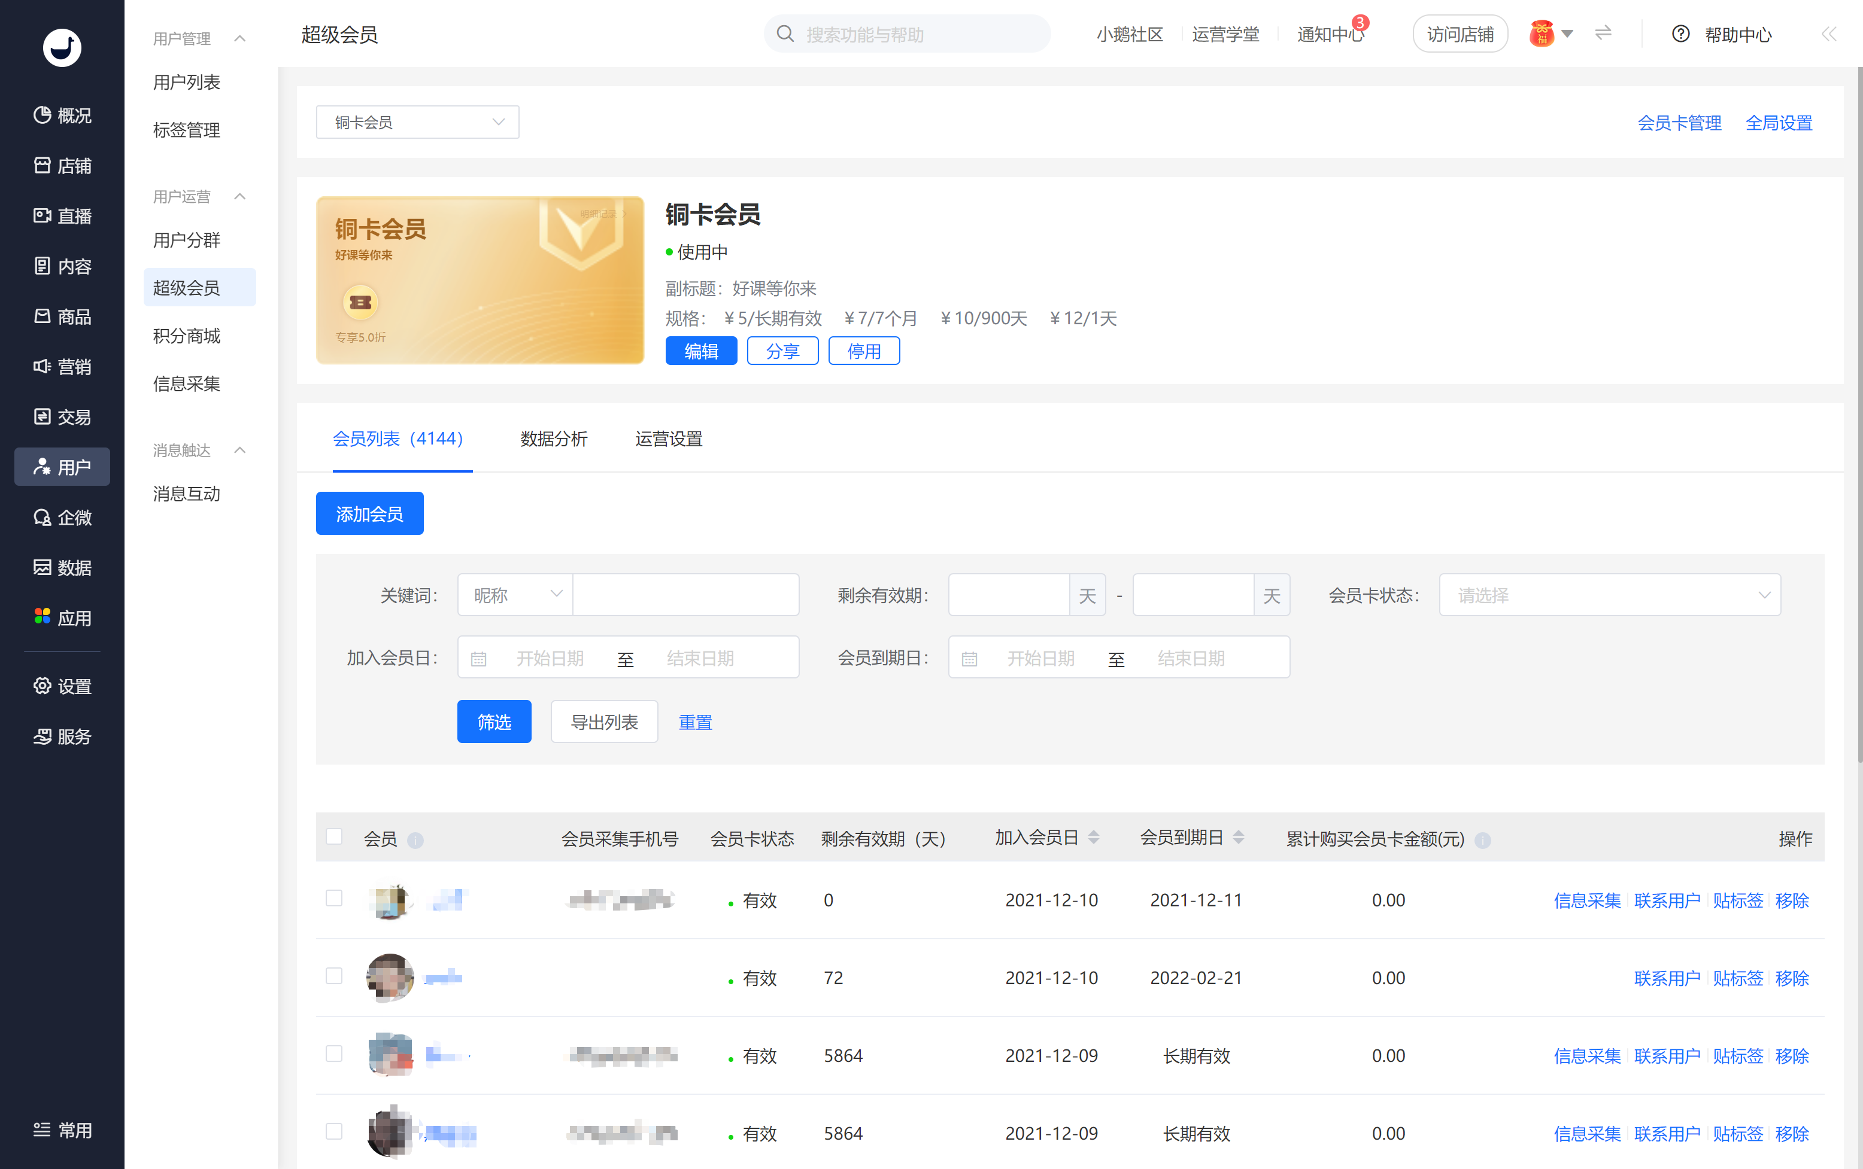Click the account switch arrows icon
Image resolution: width=1863 pixels, height=1169 pixels.
[1603, 34]
